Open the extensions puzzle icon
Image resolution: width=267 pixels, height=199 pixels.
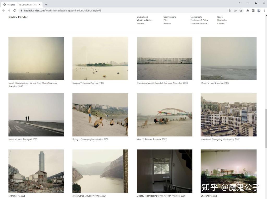[248, 11]
